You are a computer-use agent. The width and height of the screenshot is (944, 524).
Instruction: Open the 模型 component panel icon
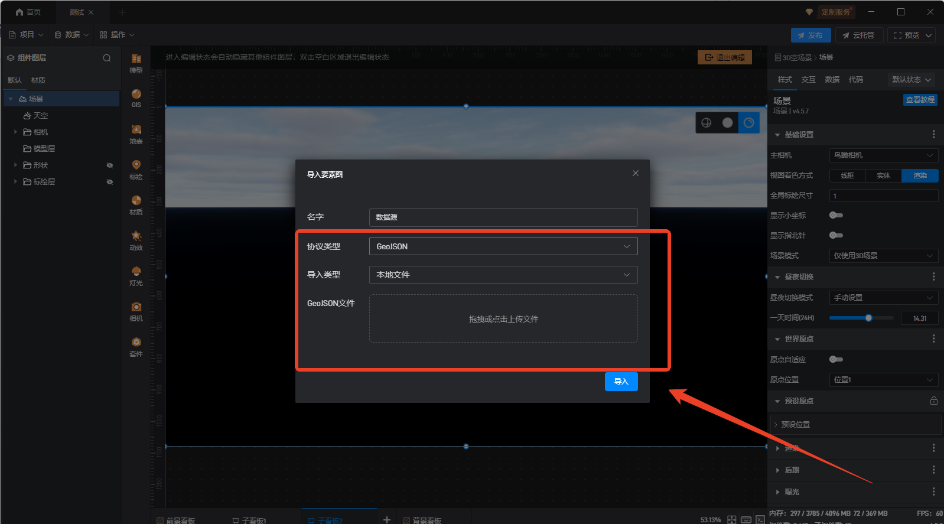click(136, 61)
